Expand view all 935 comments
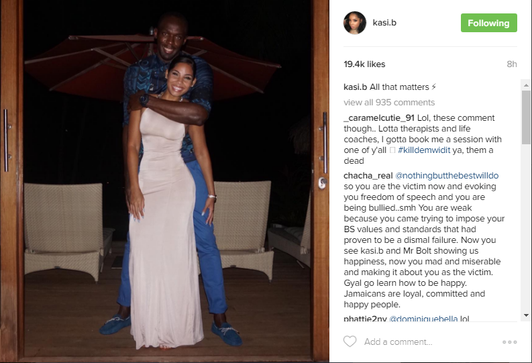The height and width of the screenshot is (363, 532). 389,103
